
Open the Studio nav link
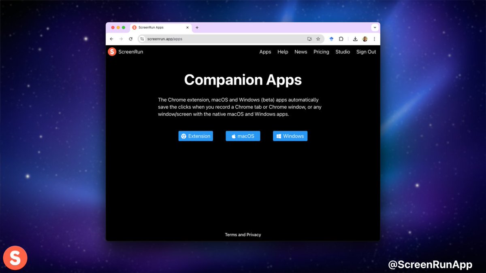tap(343, 52)
